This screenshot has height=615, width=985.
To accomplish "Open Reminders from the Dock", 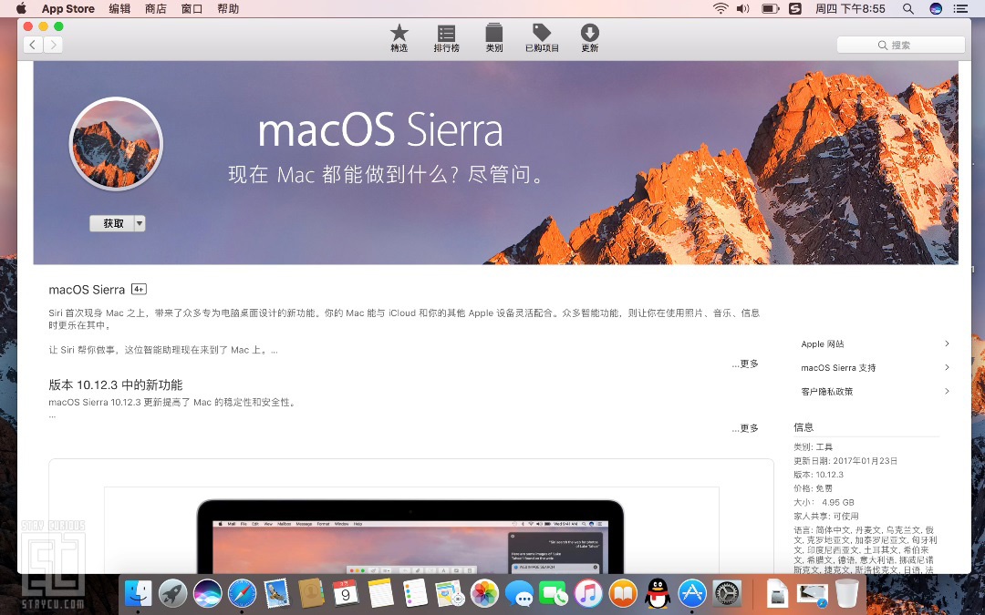I will [415, 593].
